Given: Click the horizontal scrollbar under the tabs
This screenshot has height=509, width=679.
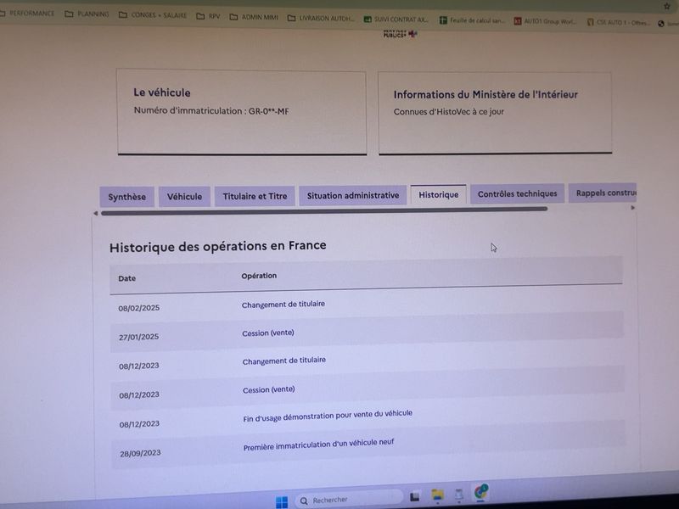Looking at the screenshot, I should (324, 210).
